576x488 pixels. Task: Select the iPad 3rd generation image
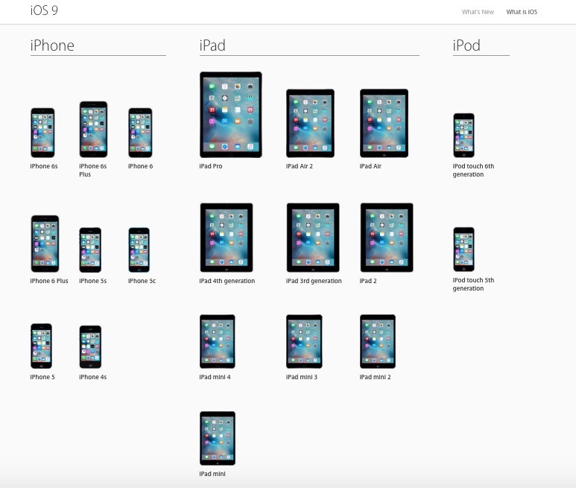tap(313, 238)
